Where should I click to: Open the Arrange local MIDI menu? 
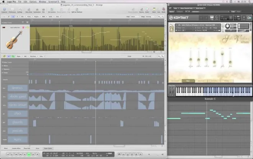pos(44,16)
